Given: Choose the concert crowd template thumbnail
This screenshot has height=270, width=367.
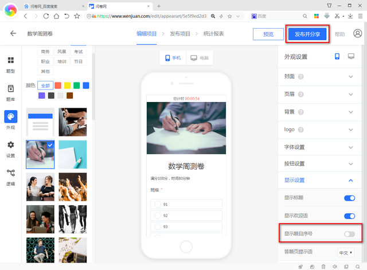Looking at the screenshot, I should coord(73,187).
